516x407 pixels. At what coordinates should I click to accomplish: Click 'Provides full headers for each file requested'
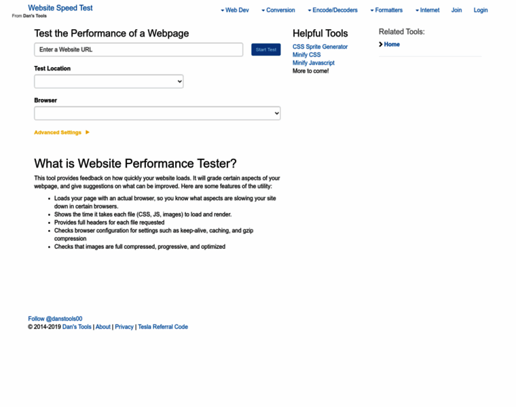(x=109, y=222)
